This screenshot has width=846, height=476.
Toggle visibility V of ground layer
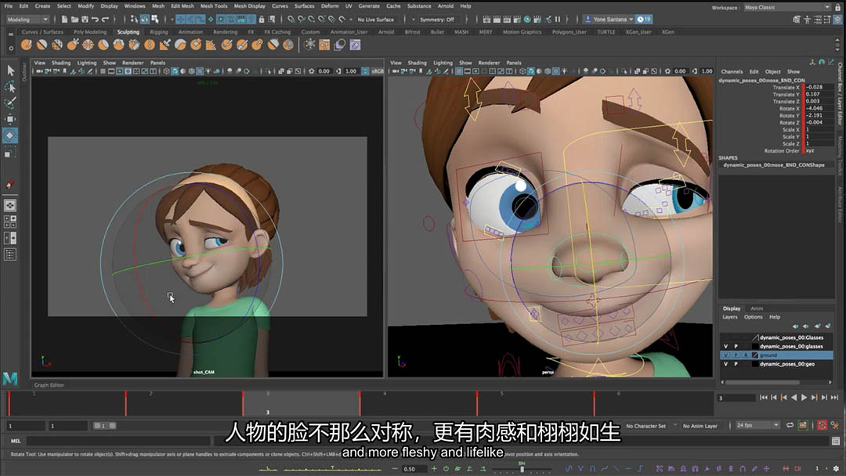click(725, 355)
